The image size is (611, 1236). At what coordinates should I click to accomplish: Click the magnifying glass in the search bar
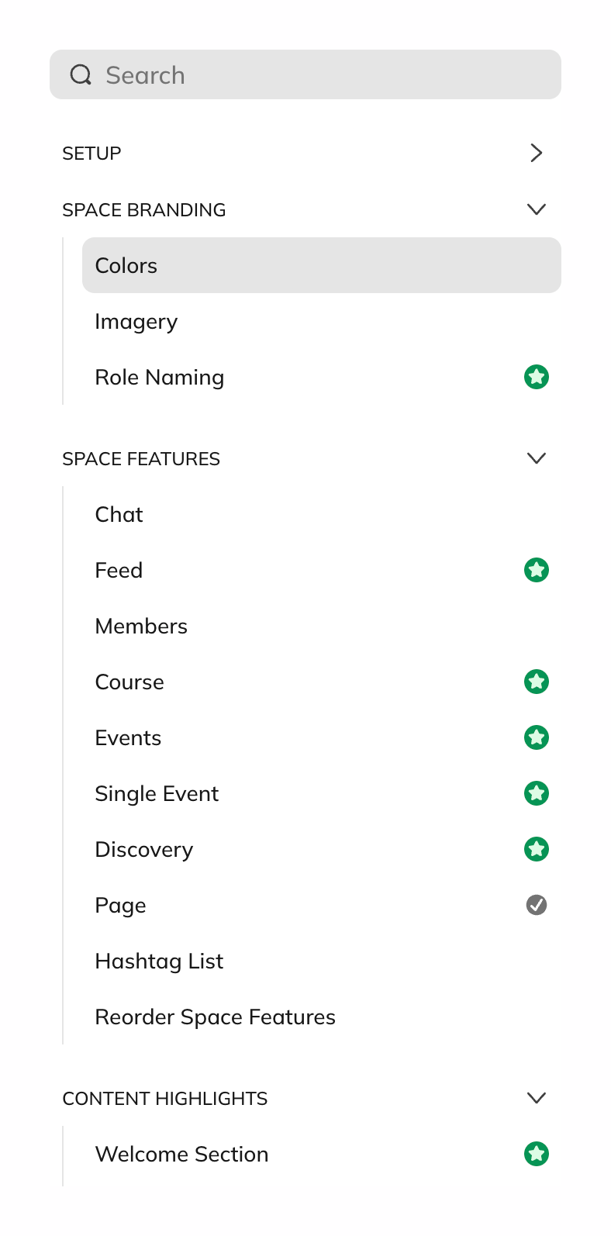(x=81, y=74)
